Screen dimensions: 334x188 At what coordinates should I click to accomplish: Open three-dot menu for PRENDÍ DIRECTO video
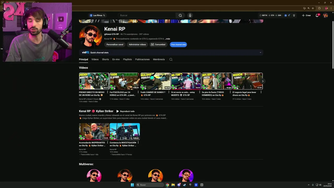[107, 92]
